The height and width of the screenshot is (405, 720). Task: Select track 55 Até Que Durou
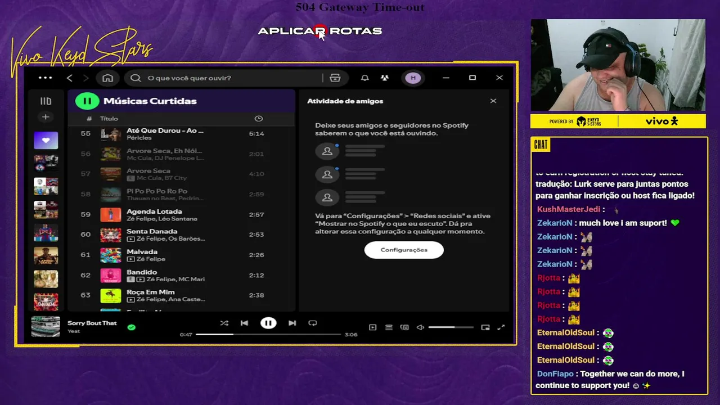click(x=181, y=134)
